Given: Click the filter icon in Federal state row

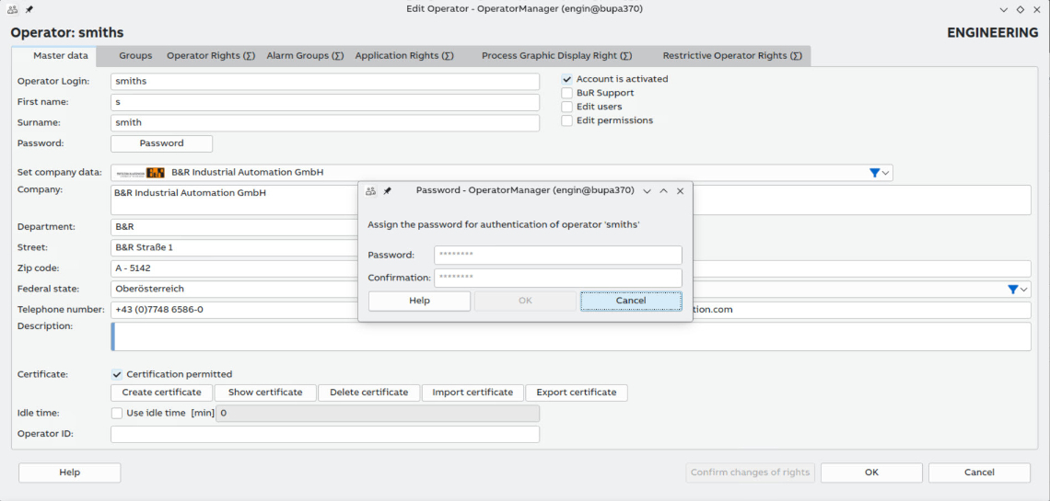Looking at the screenshot, I should coord(1012,290).
